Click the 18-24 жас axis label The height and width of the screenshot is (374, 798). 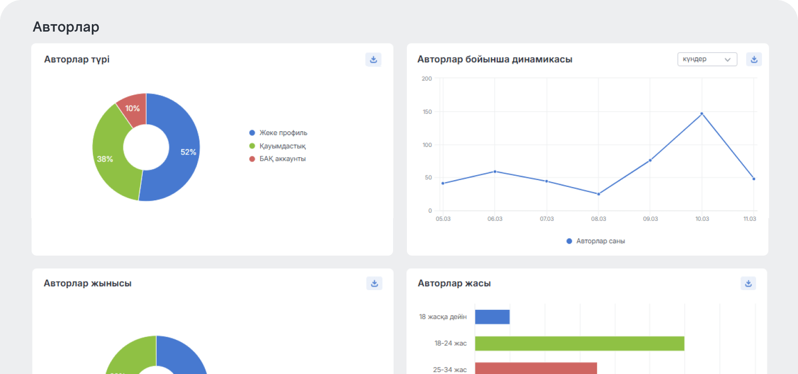[450, 343]
